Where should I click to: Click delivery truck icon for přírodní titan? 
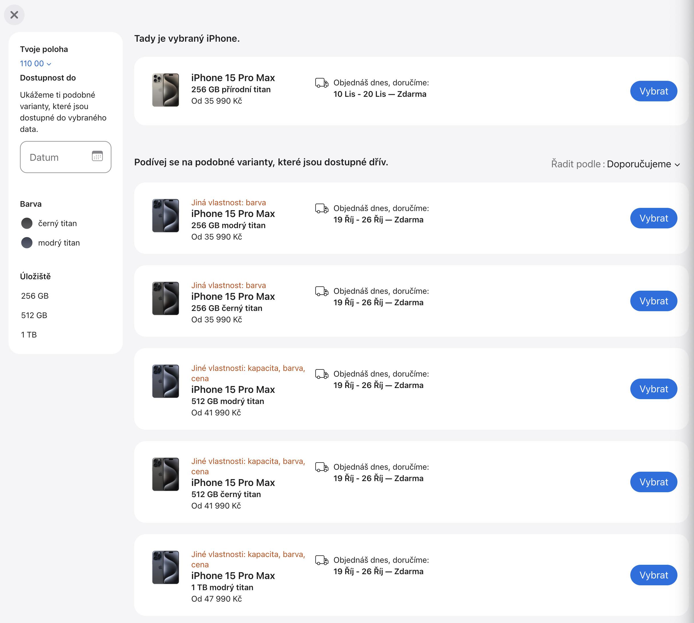322,83
